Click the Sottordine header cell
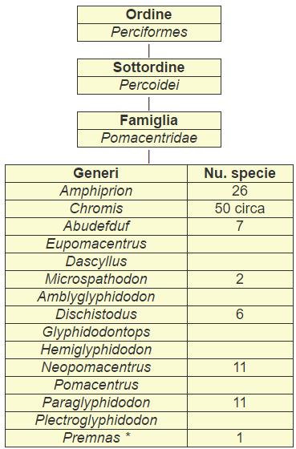This screenshot has height=449, width=296. click(x=149, y=68)
